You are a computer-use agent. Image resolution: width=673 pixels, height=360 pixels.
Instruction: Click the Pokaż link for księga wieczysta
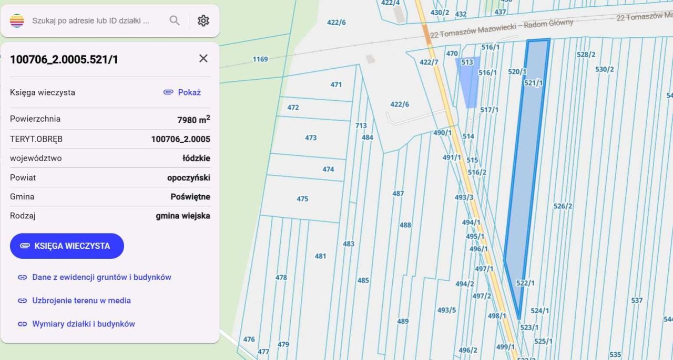[182, 92]
